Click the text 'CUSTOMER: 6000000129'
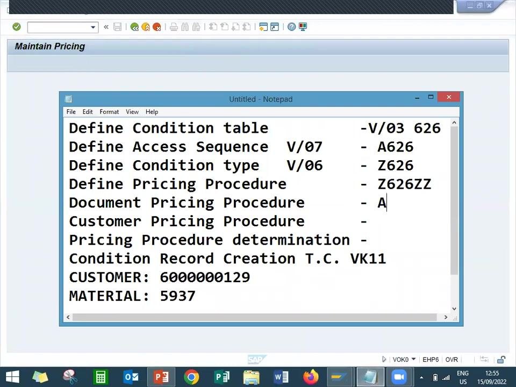Viewport: 516px width, 387px height. pos(160,277)
